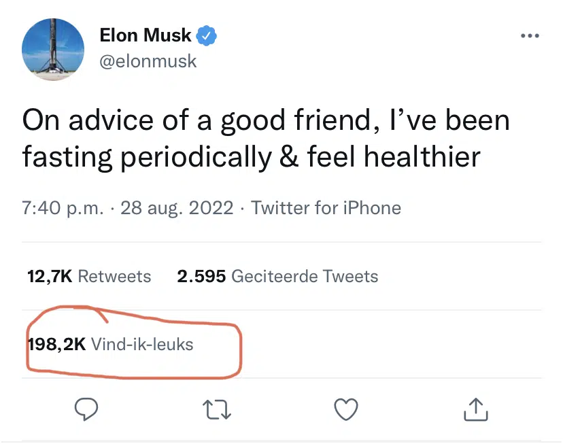Screen dimensions: 563x444
Task: View the Retweets list
Action: (115, 277)
